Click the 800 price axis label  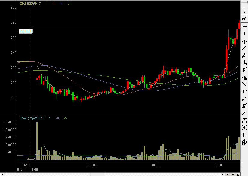[x=14, y=8]
